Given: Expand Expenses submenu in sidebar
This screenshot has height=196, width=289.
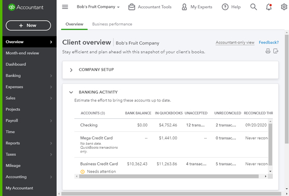Looking at the screenshot, I should coord(51,87).
